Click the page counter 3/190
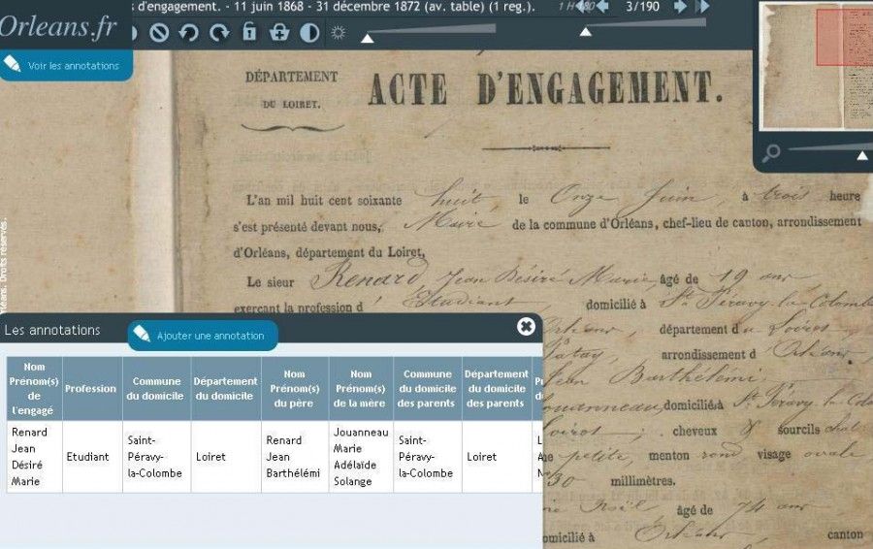Image resolution: width=873 pixels, height=549 pixels. point(642,7)
